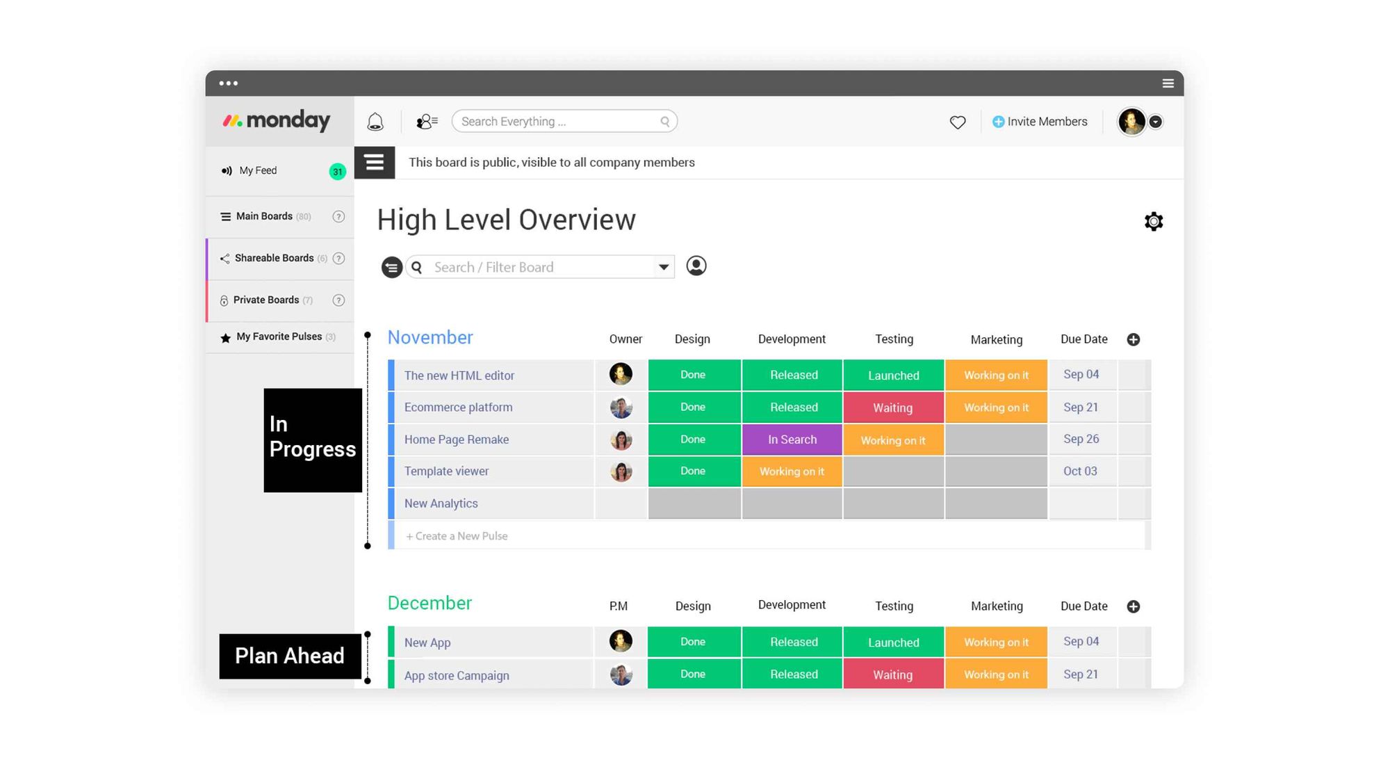Click My Favorite Pulses in sidebar
This screenshot has width=1390, height=760.
[x=278, y=336]
